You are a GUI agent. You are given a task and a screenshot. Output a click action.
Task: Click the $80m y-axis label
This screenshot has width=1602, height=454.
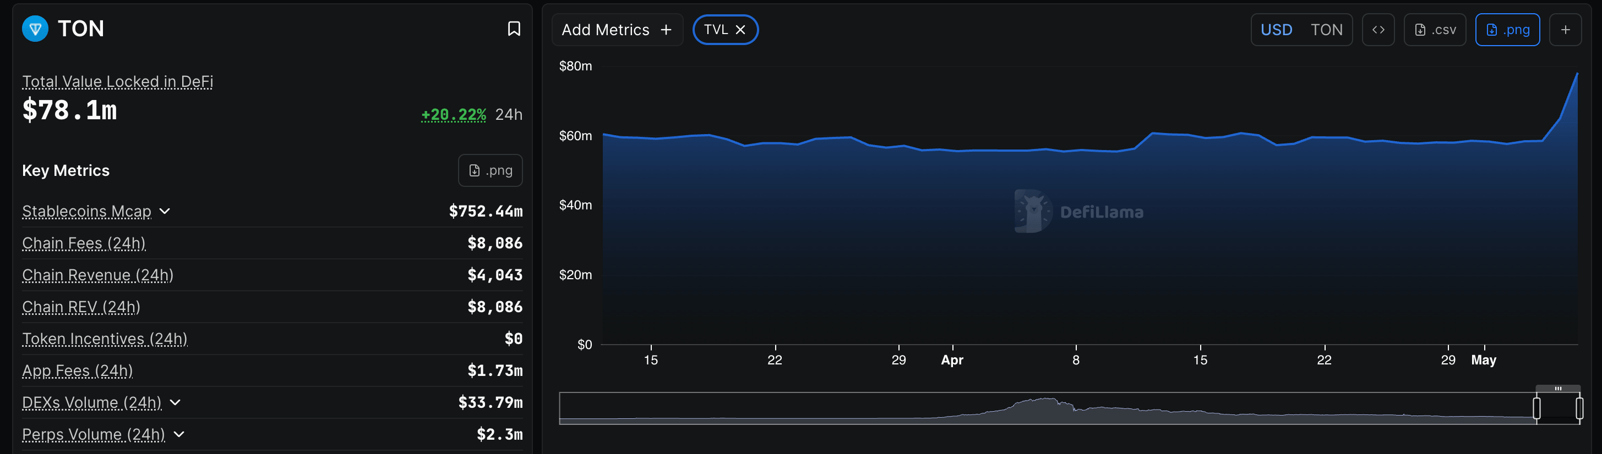[x=575, y=66]
